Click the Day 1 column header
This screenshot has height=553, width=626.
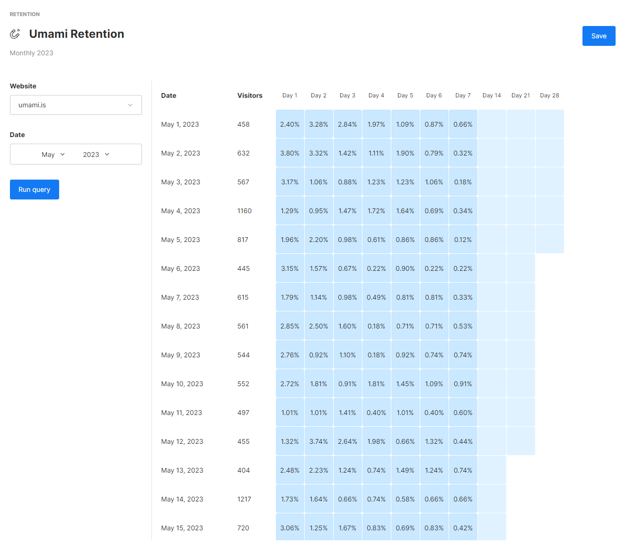290,95
